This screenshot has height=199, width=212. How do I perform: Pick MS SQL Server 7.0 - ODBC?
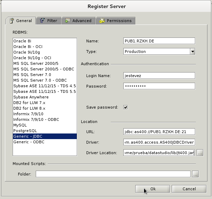tap(45, 80)
